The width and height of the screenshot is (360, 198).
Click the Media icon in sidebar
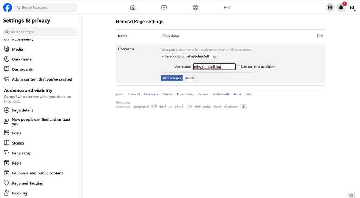pos(7,49)
